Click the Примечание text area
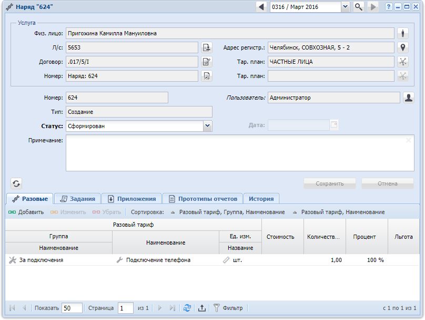Viewport: 425px width, 320px height. [x=240, y=153]
